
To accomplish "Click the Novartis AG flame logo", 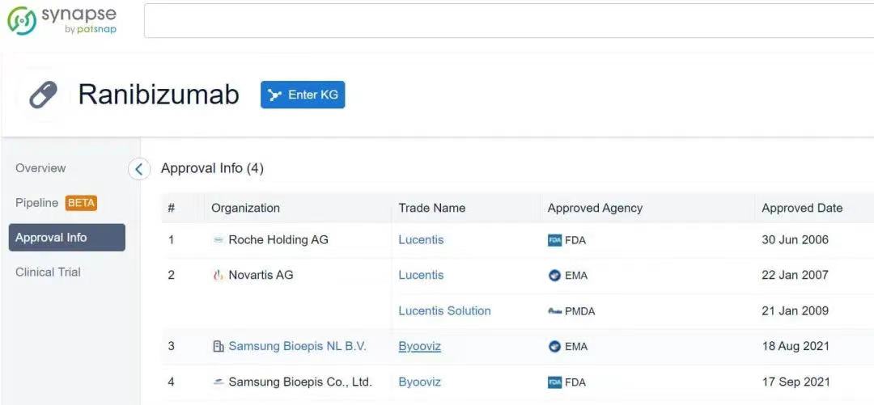I will pos(218,276).
